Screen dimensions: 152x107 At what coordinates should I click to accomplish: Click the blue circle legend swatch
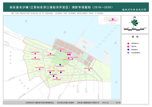(x=128, y=50)
